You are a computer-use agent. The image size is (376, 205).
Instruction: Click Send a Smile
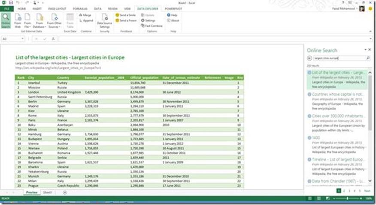[126, 15]
